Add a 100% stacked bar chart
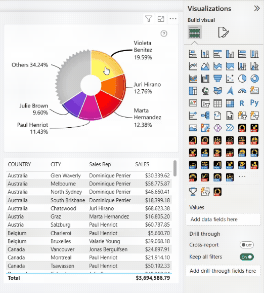 [x=242, y=54]
